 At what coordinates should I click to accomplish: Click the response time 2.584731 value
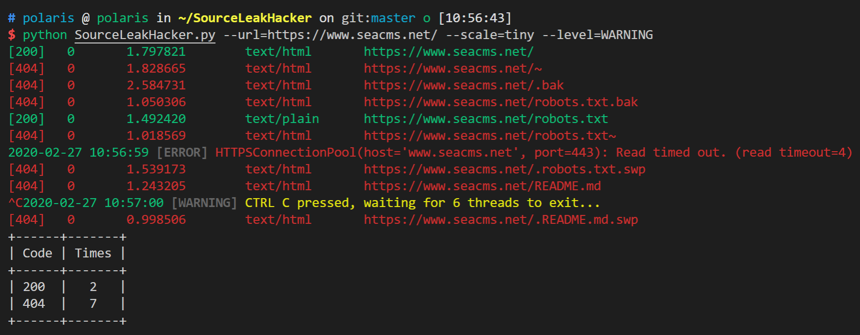[156, 85]
